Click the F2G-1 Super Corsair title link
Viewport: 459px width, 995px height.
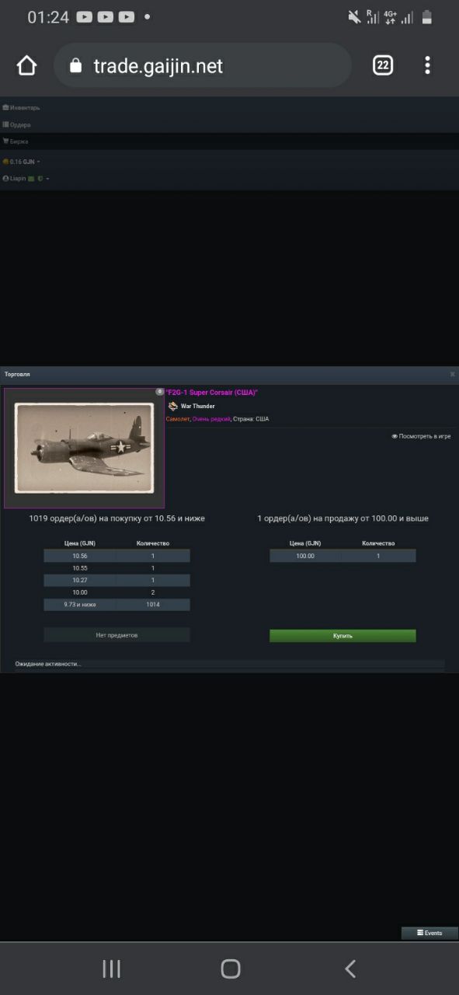211,393
